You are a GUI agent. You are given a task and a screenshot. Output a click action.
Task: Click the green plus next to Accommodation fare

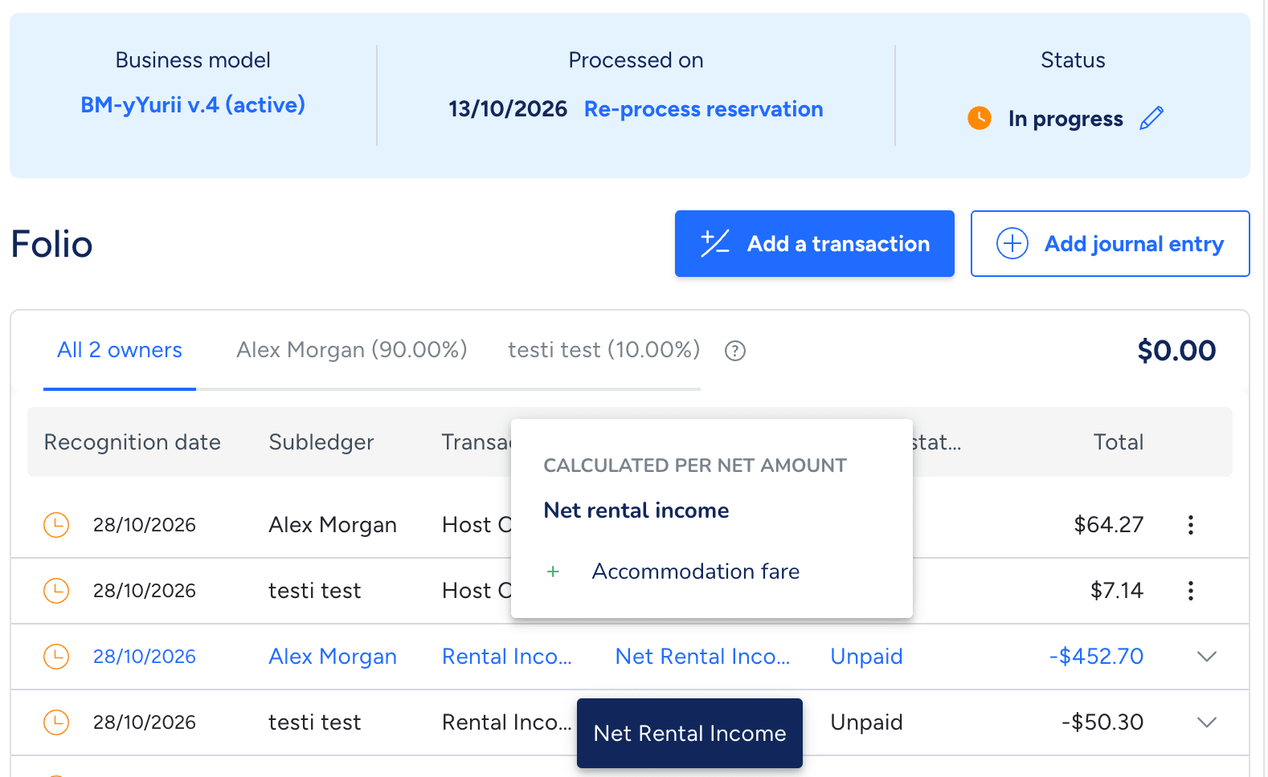553,572
